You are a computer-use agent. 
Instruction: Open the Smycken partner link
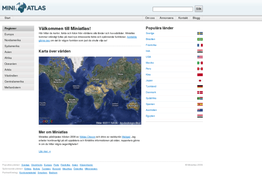(x=42, y=173)
